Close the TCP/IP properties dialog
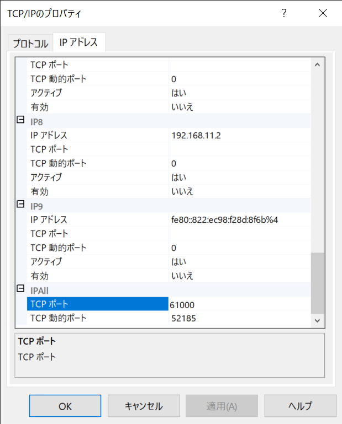 click(x=323, y=14)
